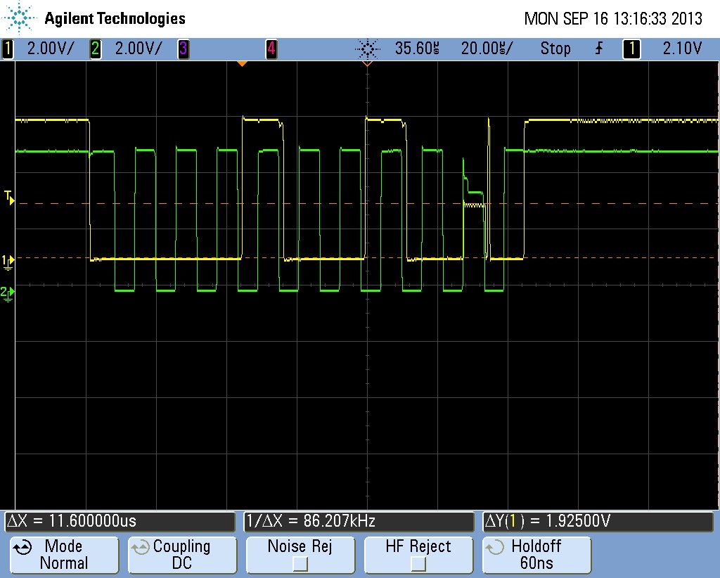Cycle the trigger Mode Normal selector
This screenshot has height=578, width=720.
coord(64,555)
